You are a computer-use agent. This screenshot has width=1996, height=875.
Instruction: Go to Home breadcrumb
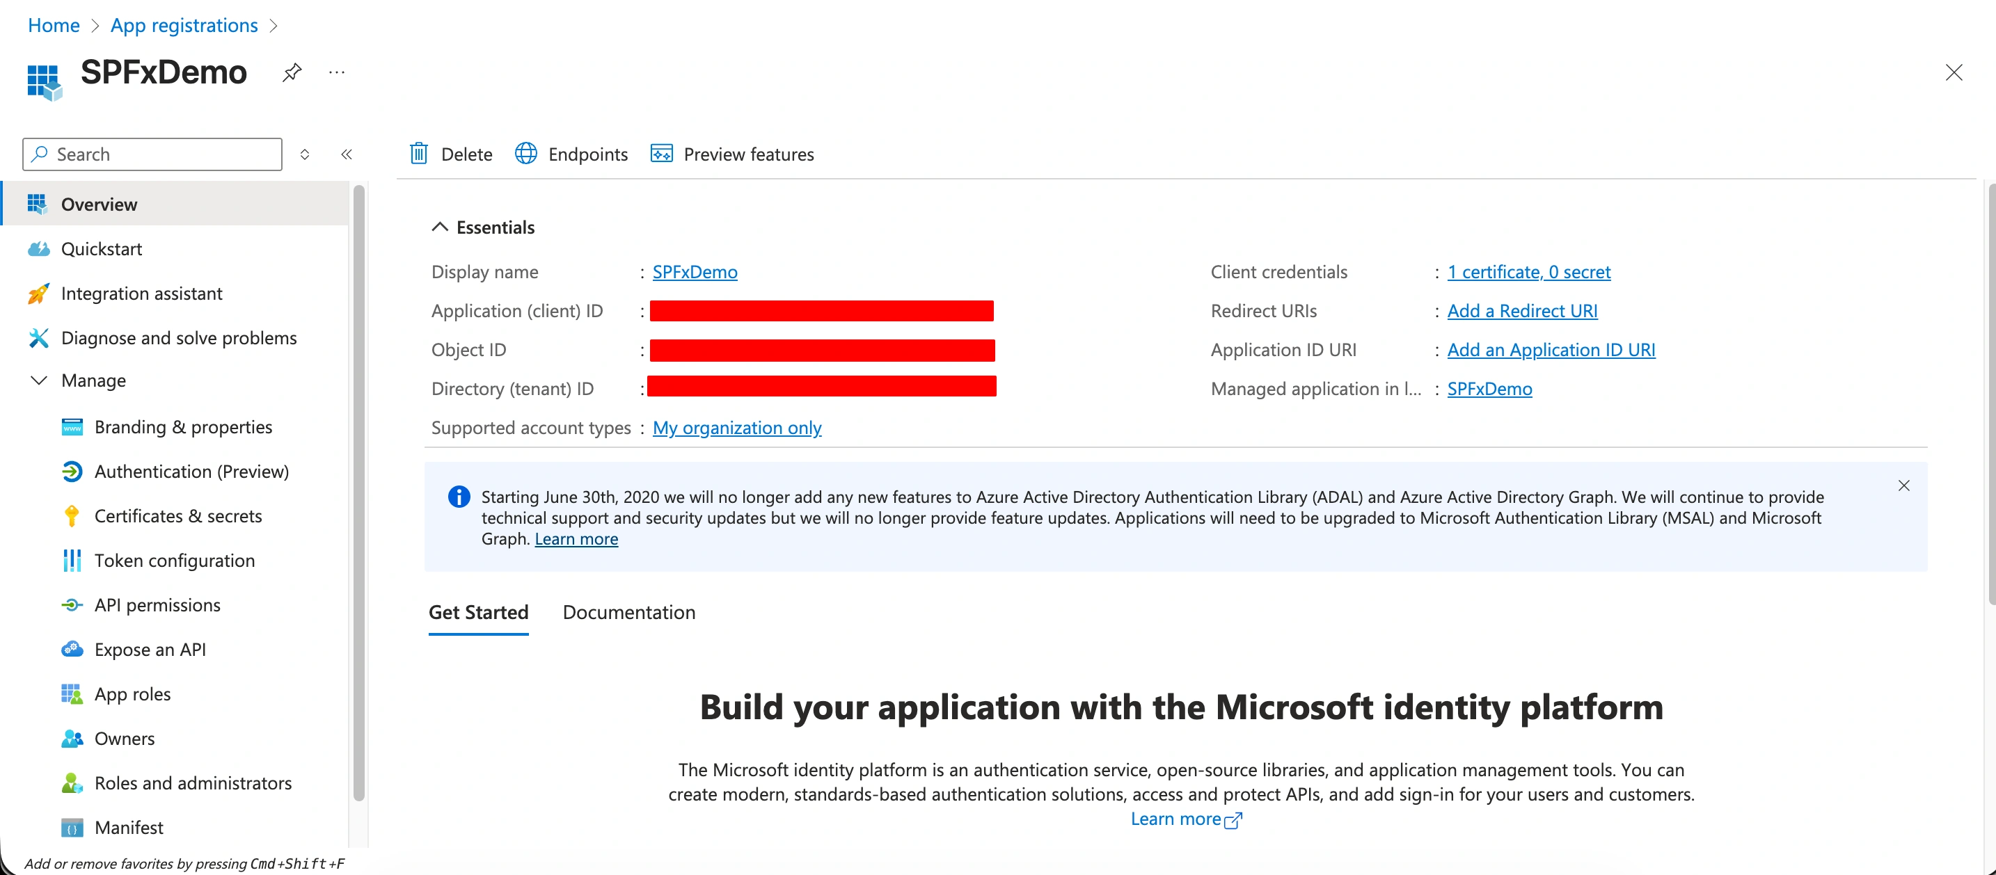click(x=54, y=26)
